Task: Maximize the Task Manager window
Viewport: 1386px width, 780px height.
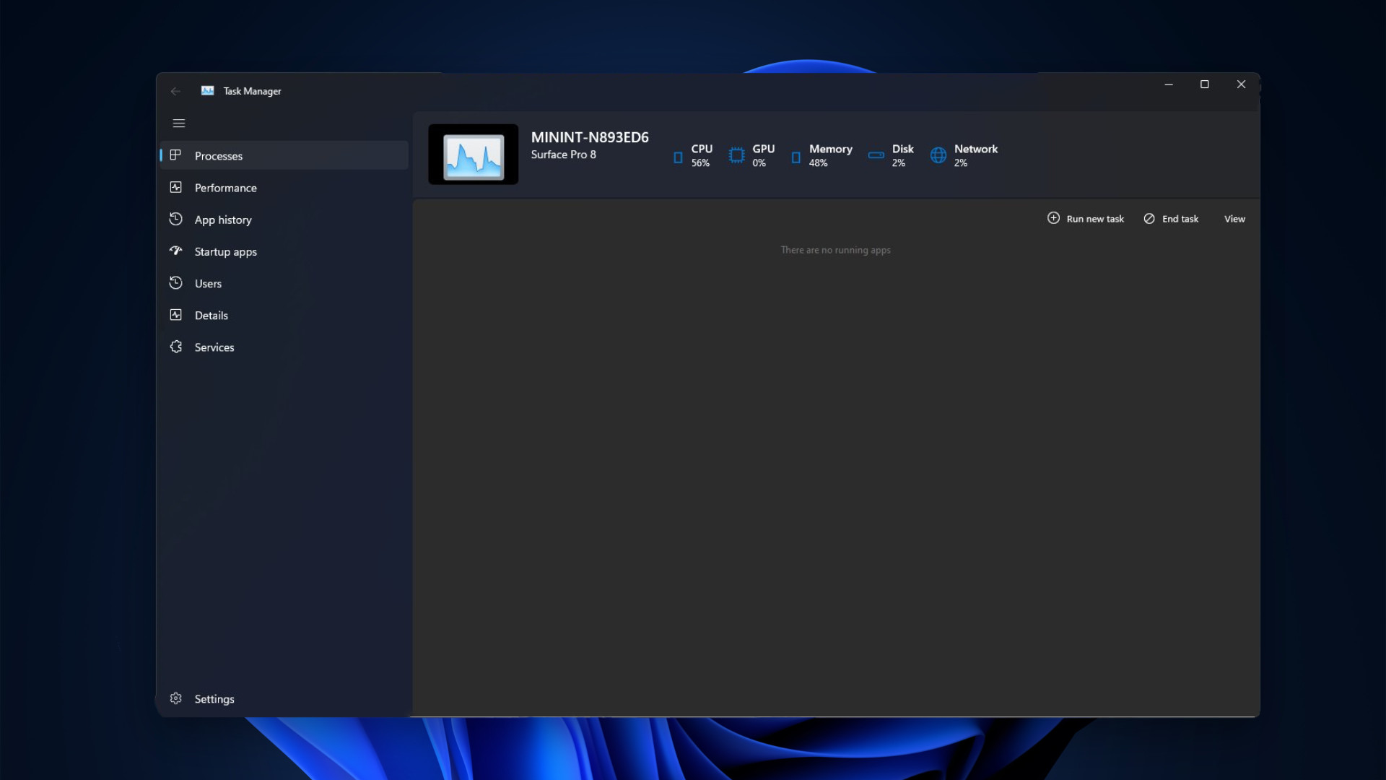Action: tap(1205, 84)
